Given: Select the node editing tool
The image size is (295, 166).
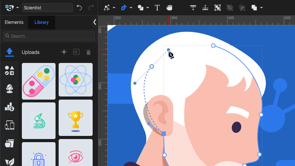Looking at the screenshot, I should coord(107,8).
